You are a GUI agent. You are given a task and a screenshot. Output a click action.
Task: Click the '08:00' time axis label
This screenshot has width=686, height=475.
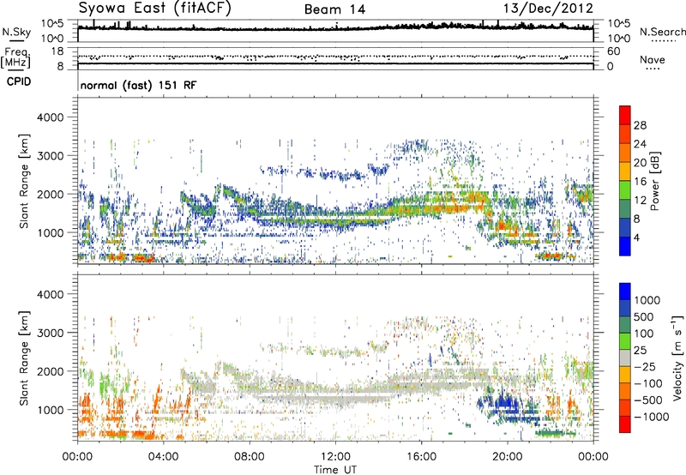tap(250, 457)
